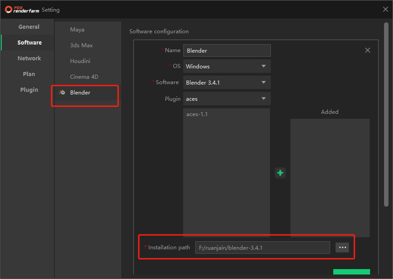Image resolution: width=393 pixels, height=279 pixels.
Task: Pick Cinema 4D in the software list
Action: point(88,77)
